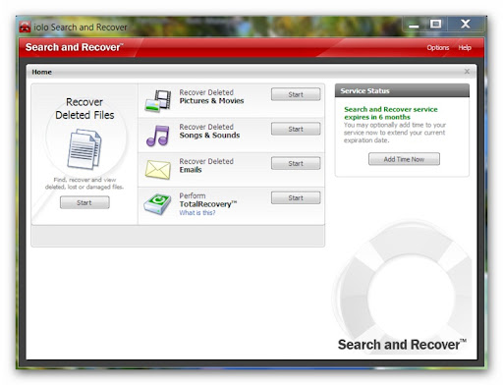Open the Options menu
The width and height of the screenshot is (503, 385).
438,48
